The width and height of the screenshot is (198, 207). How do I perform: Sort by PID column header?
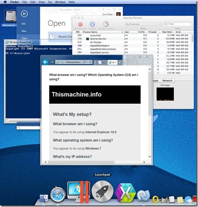pos(78,32)
